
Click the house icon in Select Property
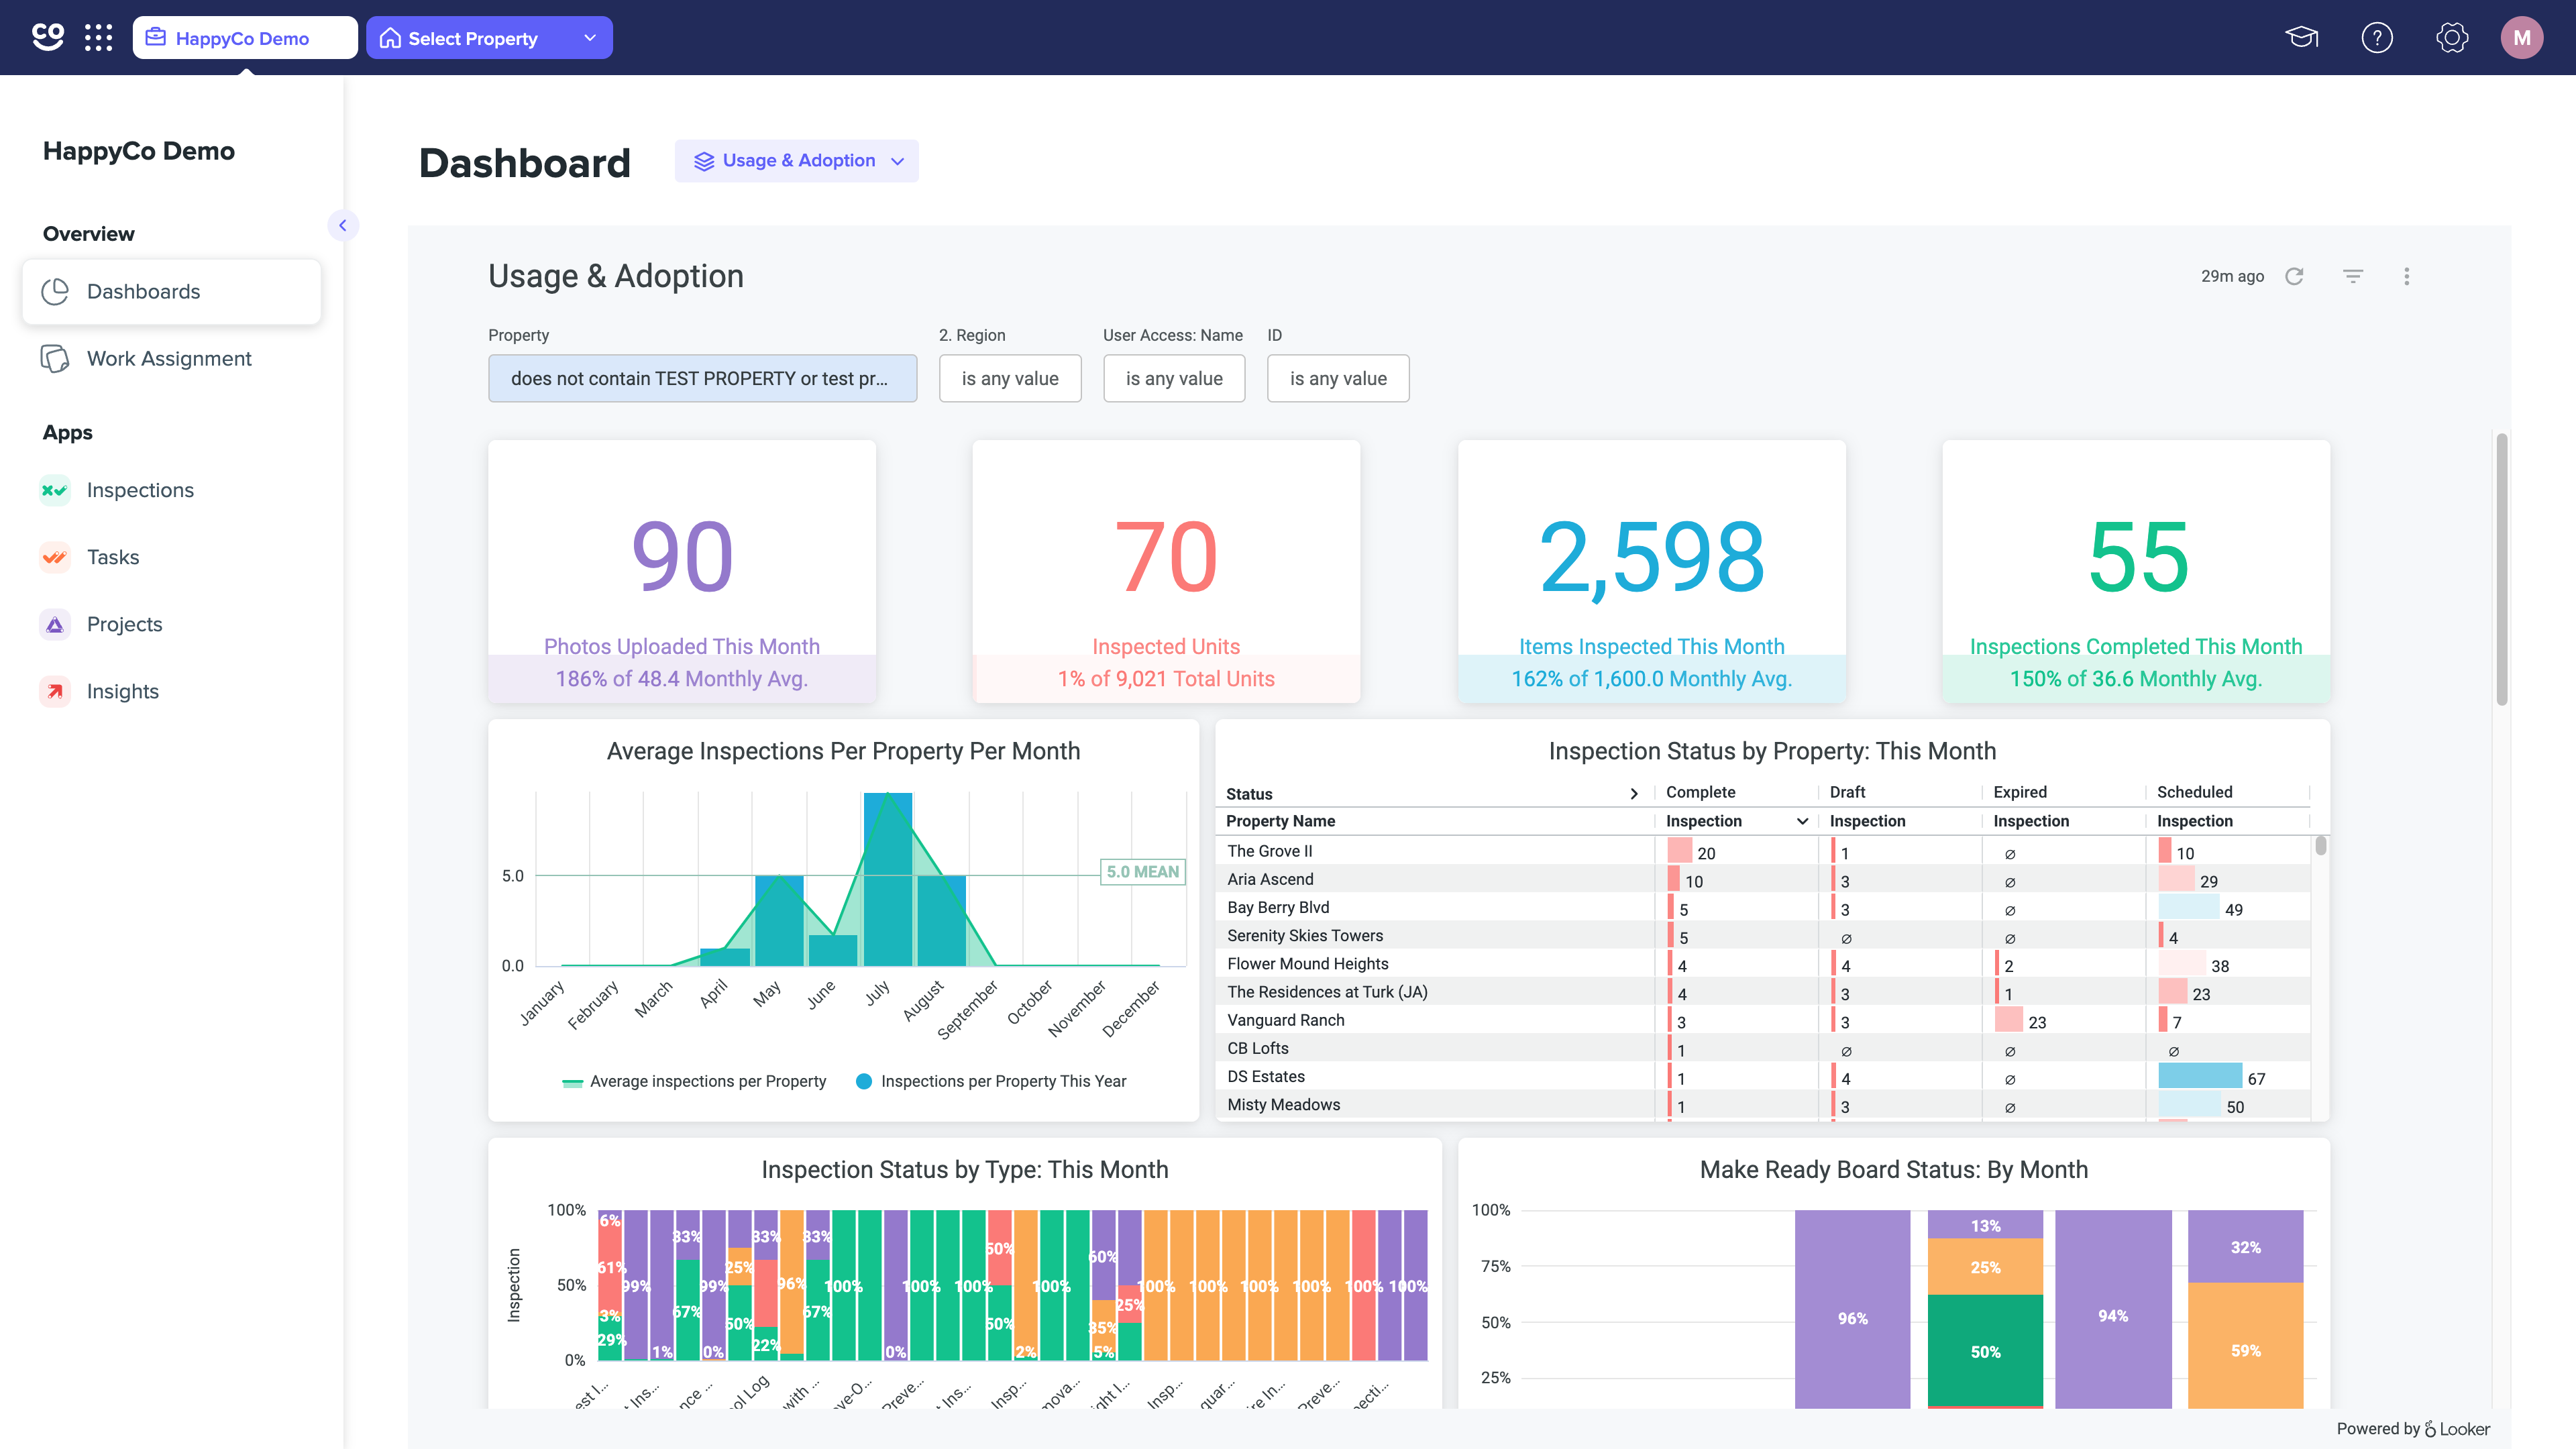[390, 38]
